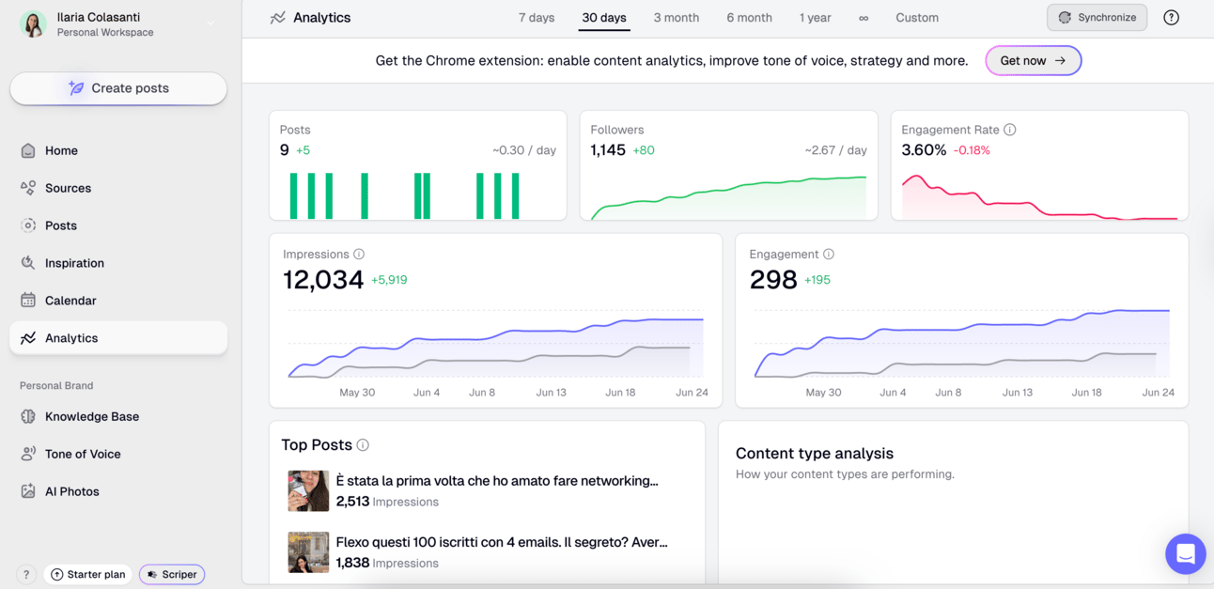Click the Posts bar chart card
The width and height of the screenshot is (1214, 589).
point(418,165)
